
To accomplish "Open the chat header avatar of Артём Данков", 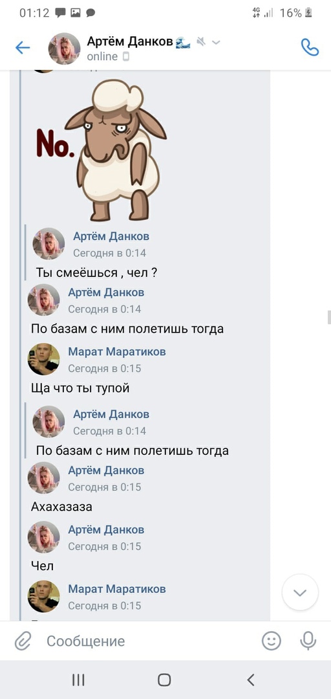I will (64, 49).
